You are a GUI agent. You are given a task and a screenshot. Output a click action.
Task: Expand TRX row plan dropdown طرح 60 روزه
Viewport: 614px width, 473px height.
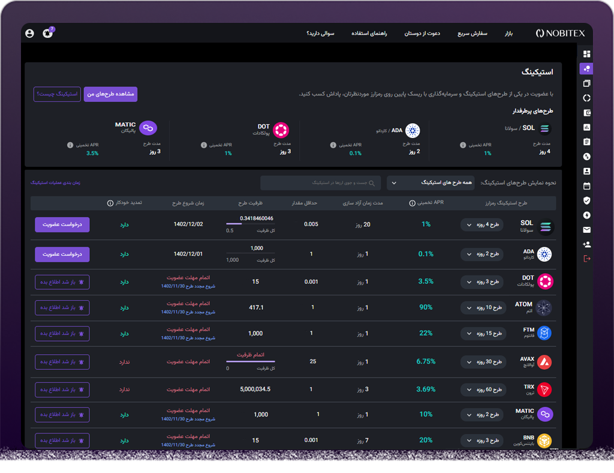click(x=483, y=390)
